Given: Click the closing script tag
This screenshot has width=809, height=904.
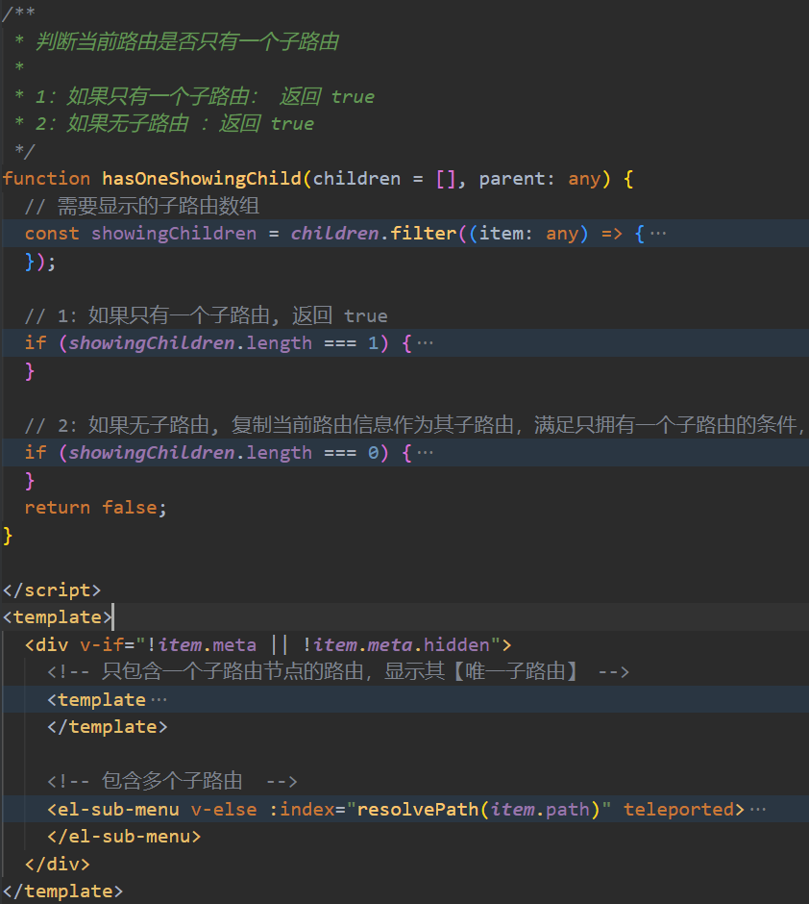Looking at the screenshot, I should click(52, 590).
